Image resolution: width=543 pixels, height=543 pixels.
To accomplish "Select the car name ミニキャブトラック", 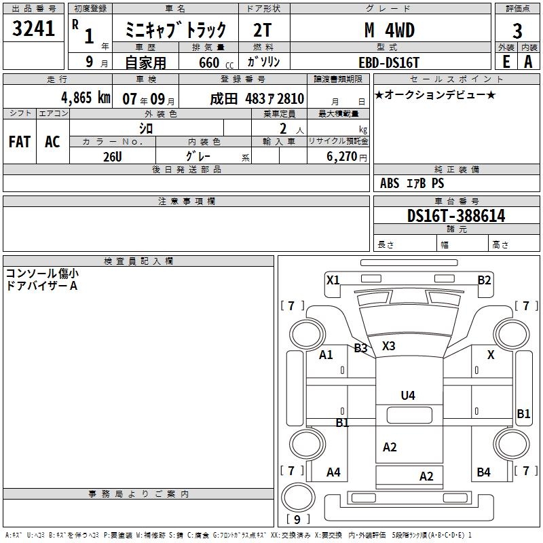I will click(176, 29).
